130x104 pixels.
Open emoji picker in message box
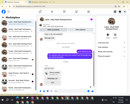pos(88,91)
